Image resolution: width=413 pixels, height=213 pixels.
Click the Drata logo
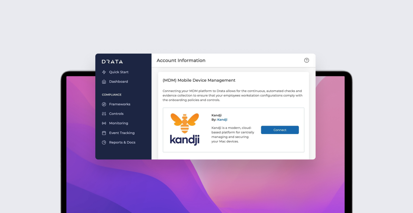click(112, 62)
